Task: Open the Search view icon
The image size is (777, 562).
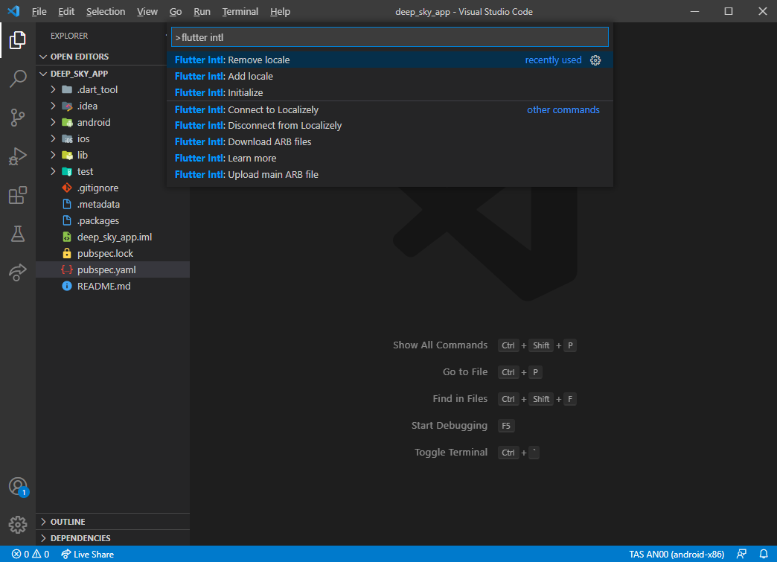Action: pos(18,79)
